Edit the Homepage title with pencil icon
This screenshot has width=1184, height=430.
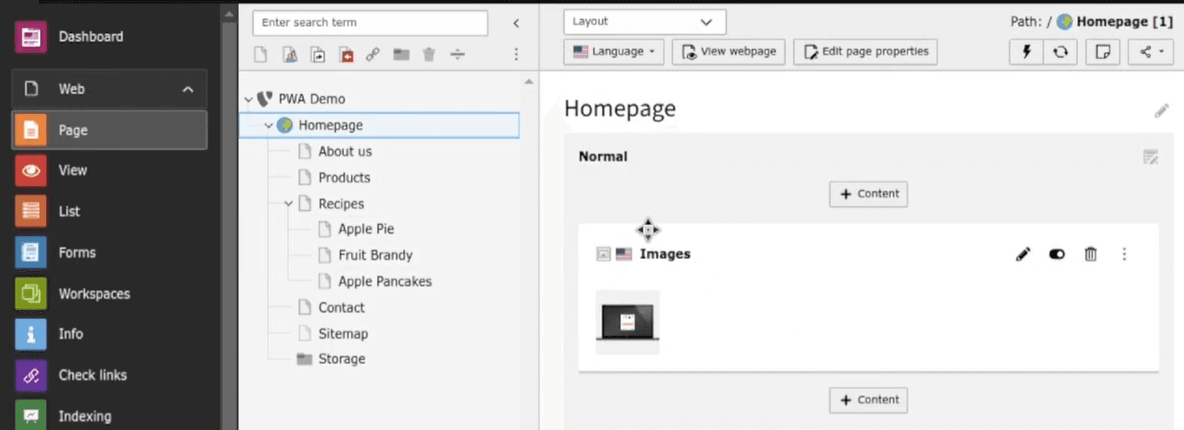pyautogui.click(x=1161, y=110)
